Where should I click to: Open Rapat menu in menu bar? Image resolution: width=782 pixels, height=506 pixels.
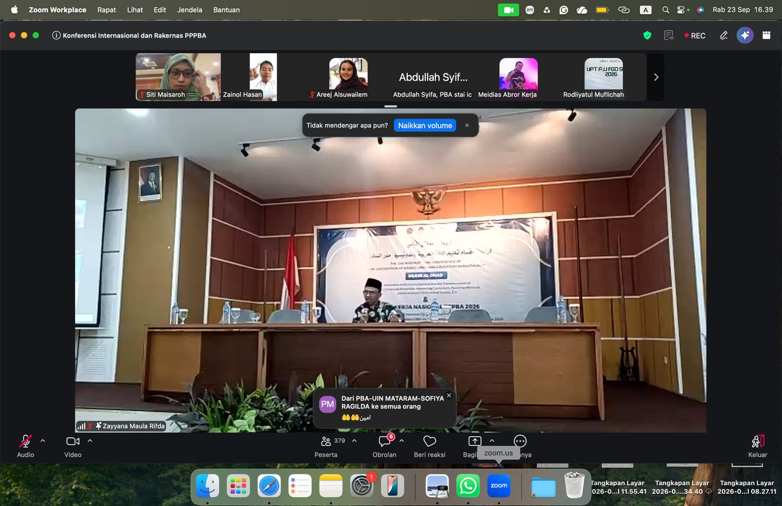(x=107, y=10)
